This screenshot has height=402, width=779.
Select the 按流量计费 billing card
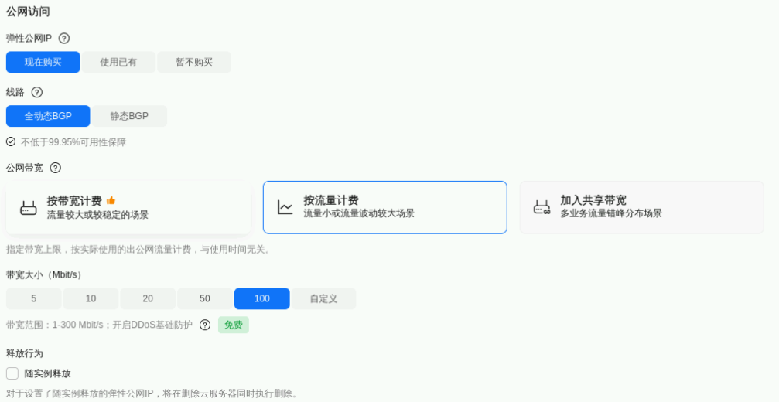[384, 207]
